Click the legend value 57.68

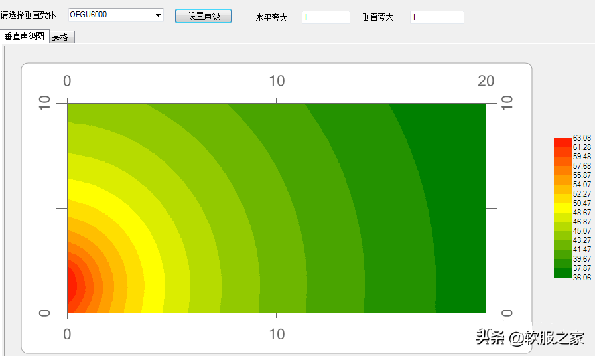pyautogui.click(x=582, y=166)
